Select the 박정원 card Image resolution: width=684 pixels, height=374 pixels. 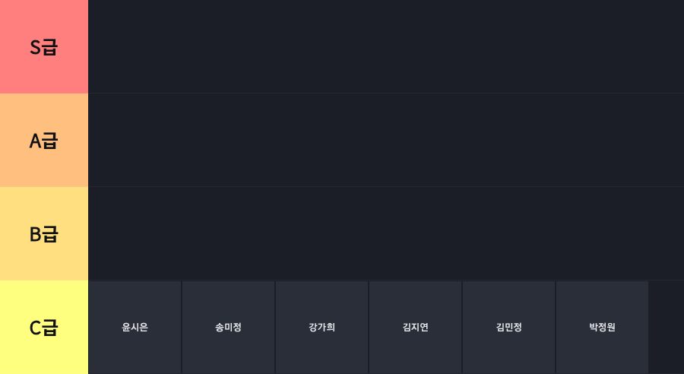(602, 328)
